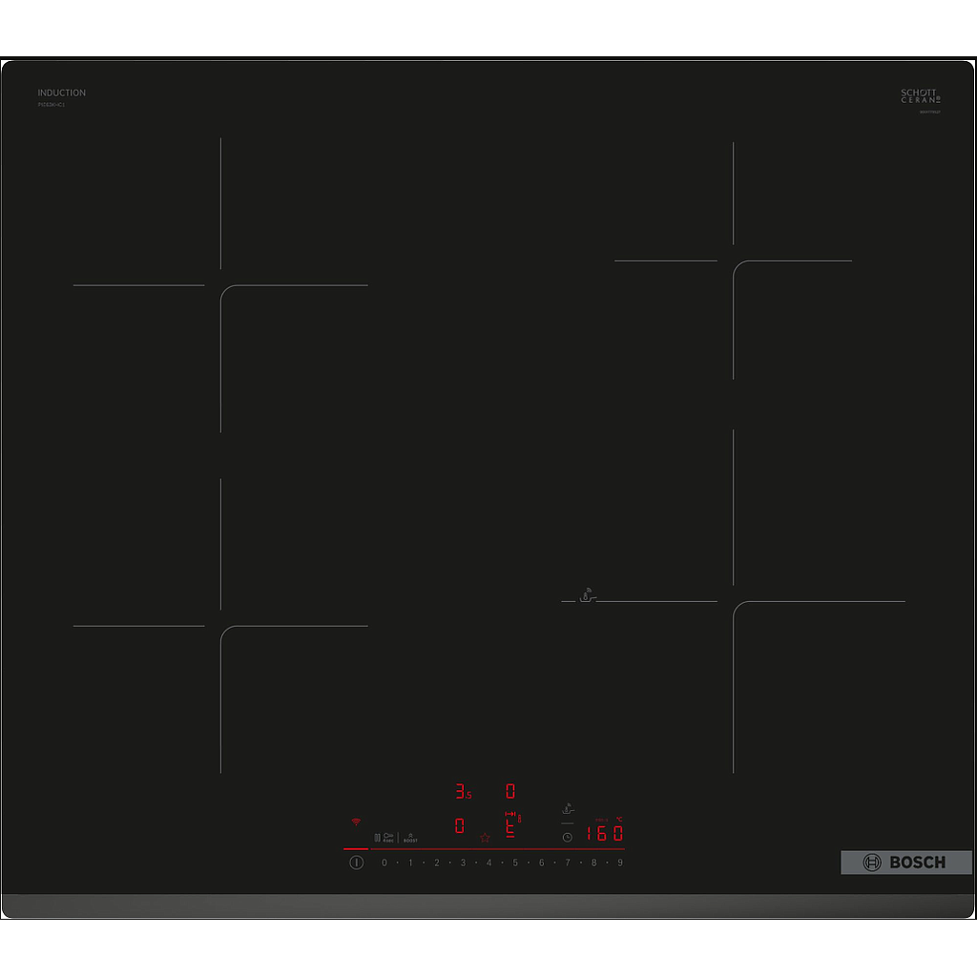This screenshot has height=977, width=977.
Task: Choose level 9 on the power scale
Action: click(620, 863)
